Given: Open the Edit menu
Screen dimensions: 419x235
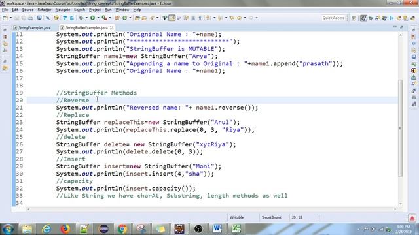Looking at the screenshot, I should pyautogui.click(x=15, y=10).
